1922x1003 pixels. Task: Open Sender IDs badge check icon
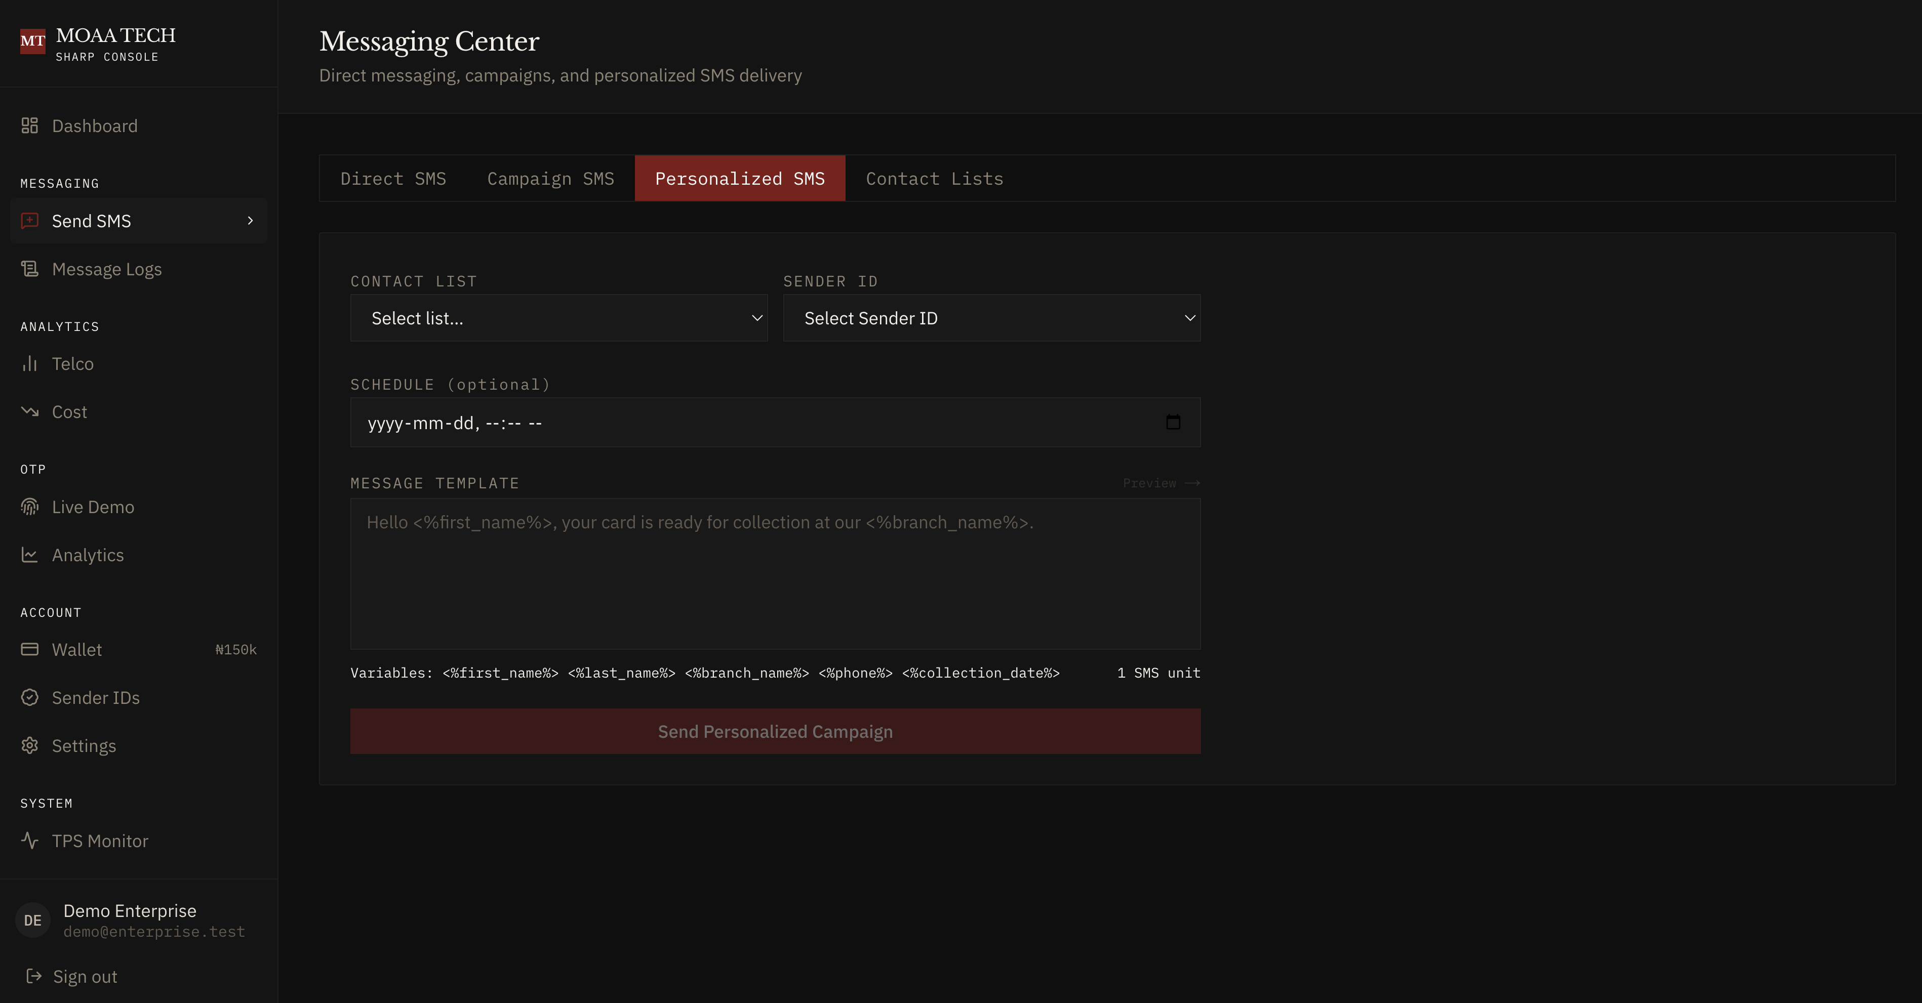point(30,697)
